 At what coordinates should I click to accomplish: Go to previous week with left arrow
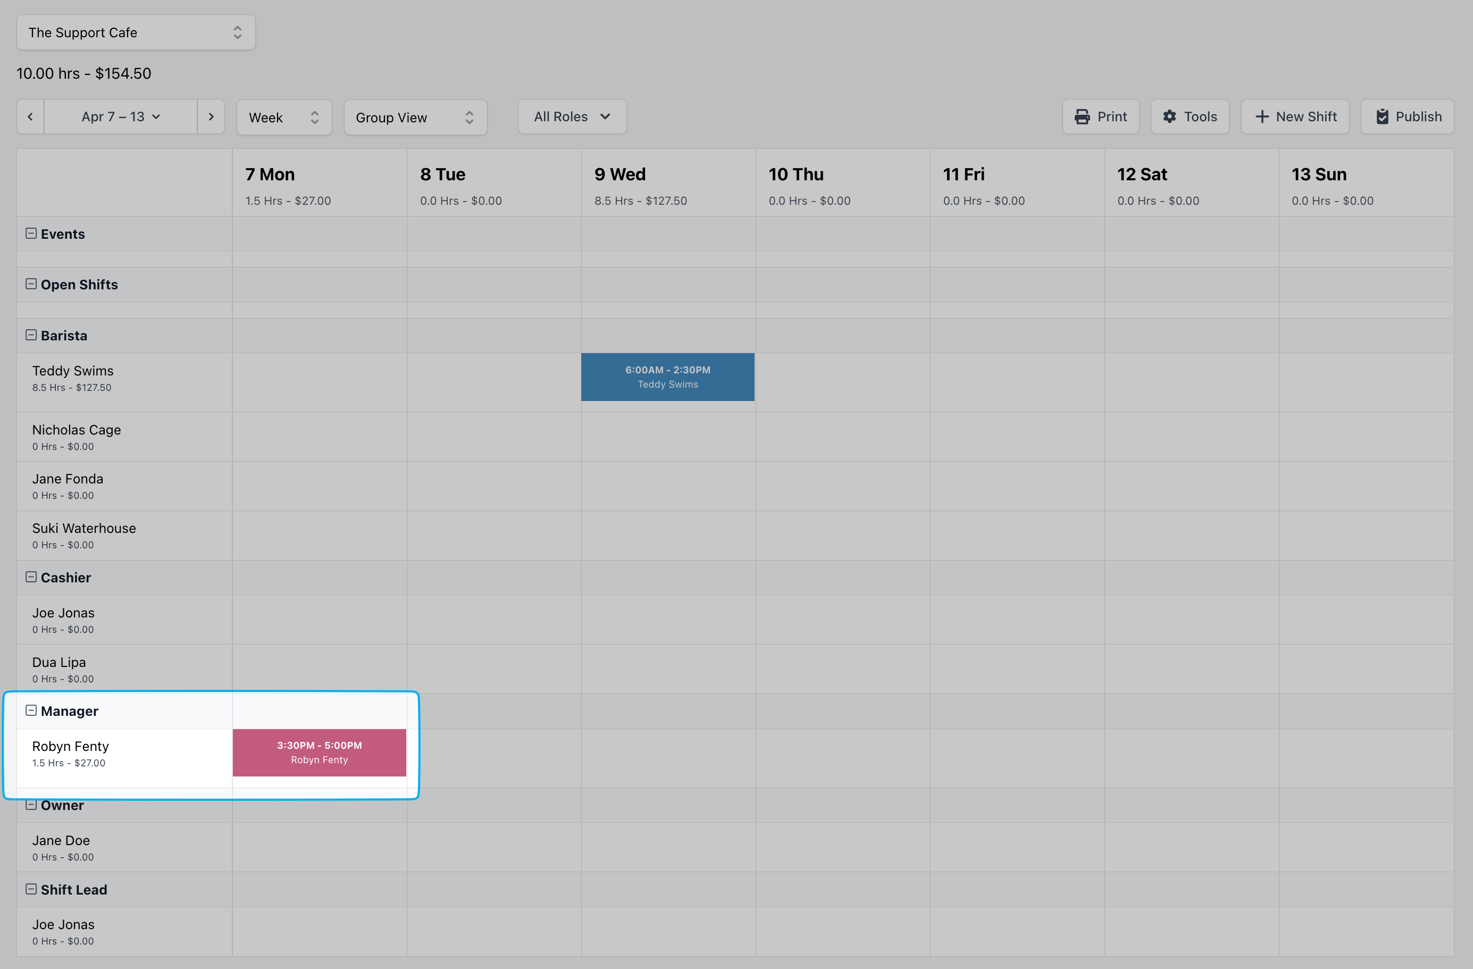30,117
